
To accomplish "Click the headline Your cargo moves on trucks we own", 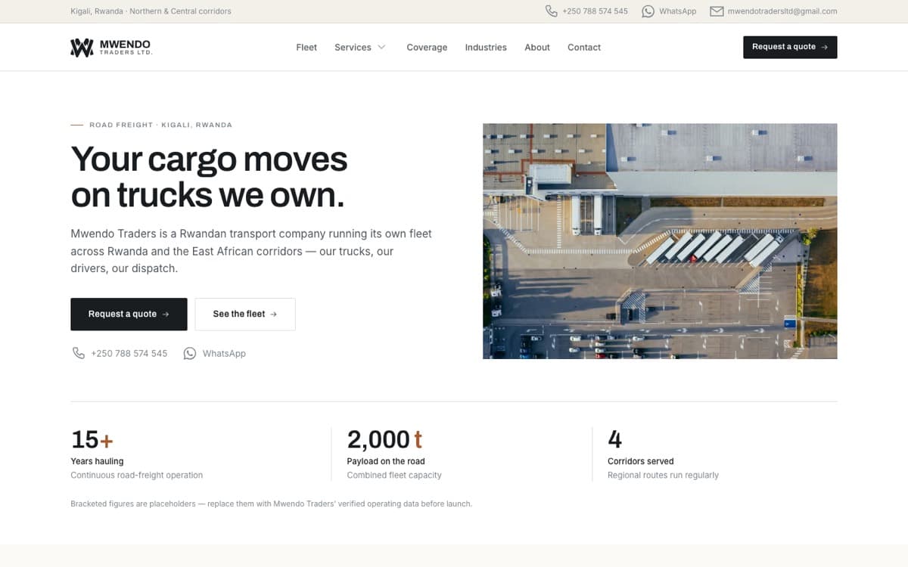I will click(209, 177).
